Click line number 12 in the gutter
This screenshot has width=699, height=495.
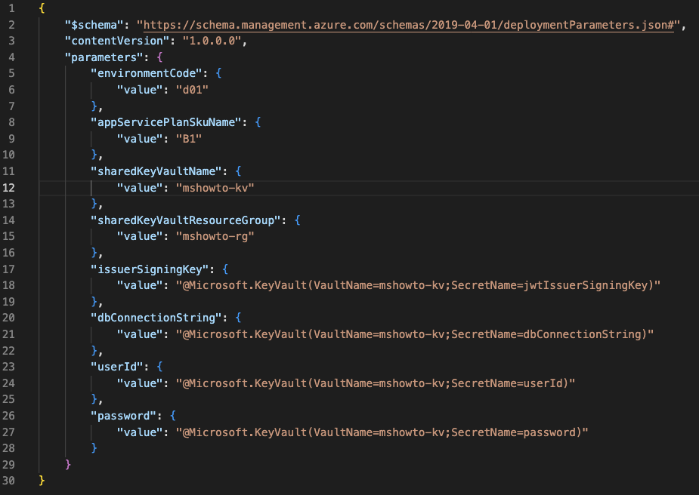[x=8, y=188]
